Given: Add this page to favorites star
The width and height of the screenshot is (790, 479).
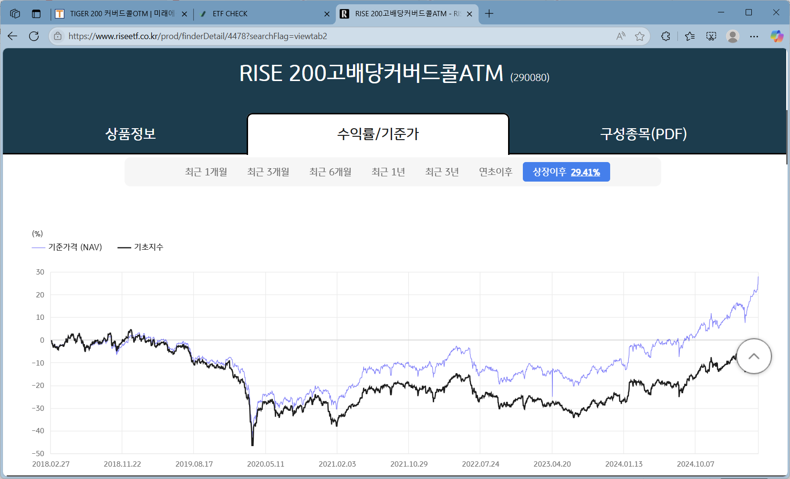Looking at the screenshot, I should point(640,36).
